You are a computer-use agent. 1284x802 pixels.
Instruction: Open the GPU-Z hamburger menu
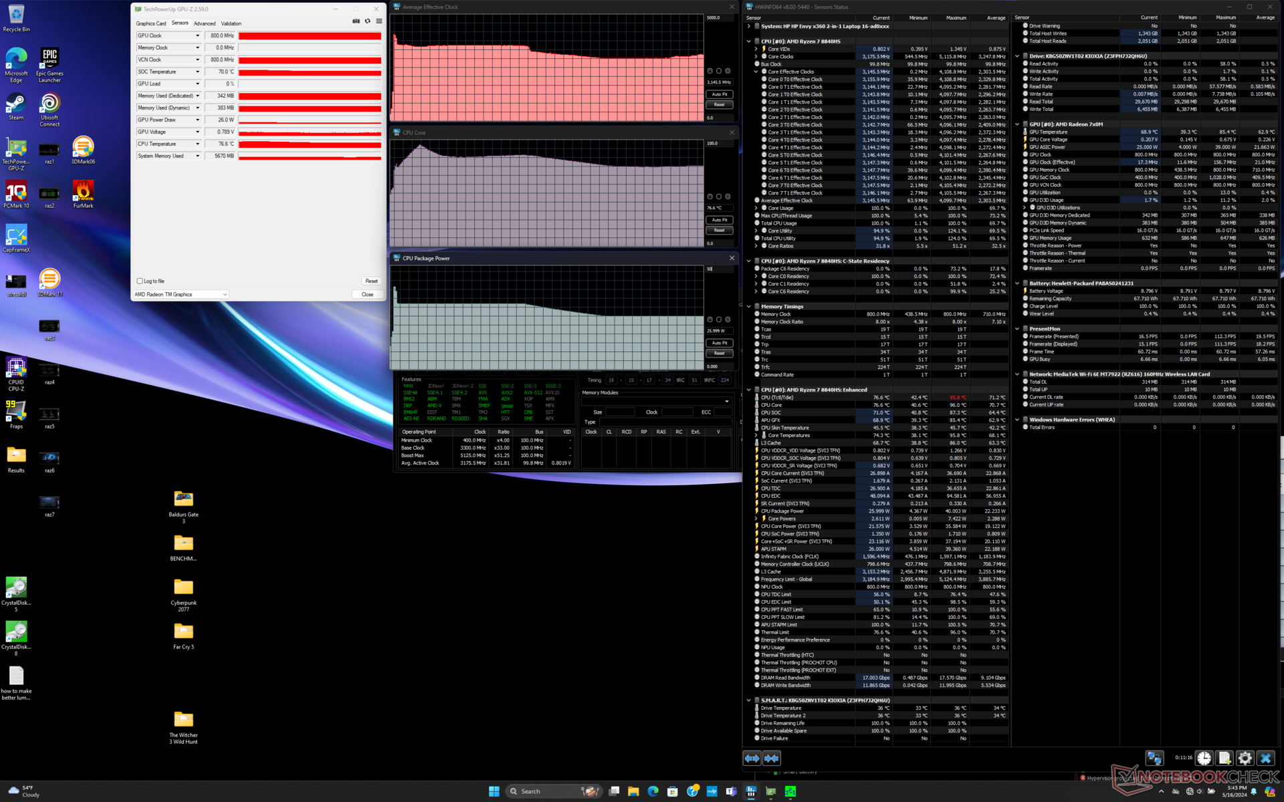coord(379,21)
